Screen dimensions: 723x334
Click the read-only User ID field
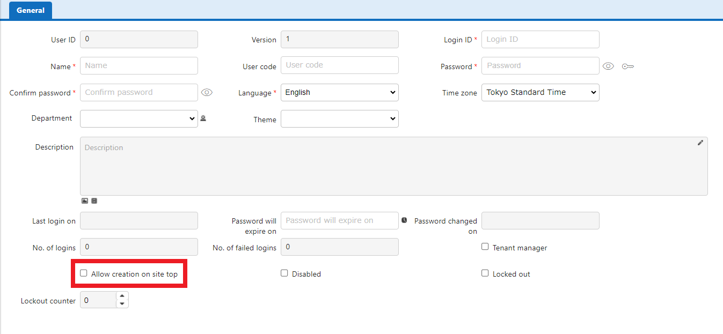[x=139, y=39]
